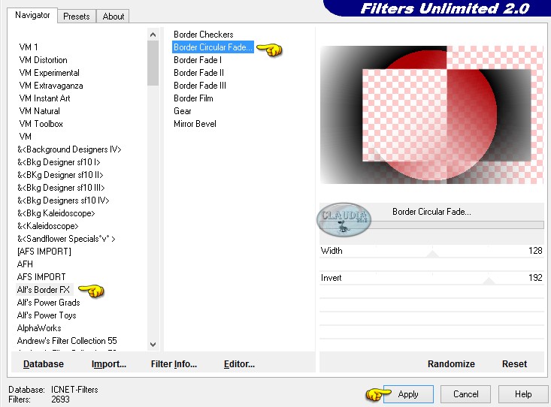Select the VM Toolbox category
Viewport: 551px width, 407px height.
pos(41,124)
